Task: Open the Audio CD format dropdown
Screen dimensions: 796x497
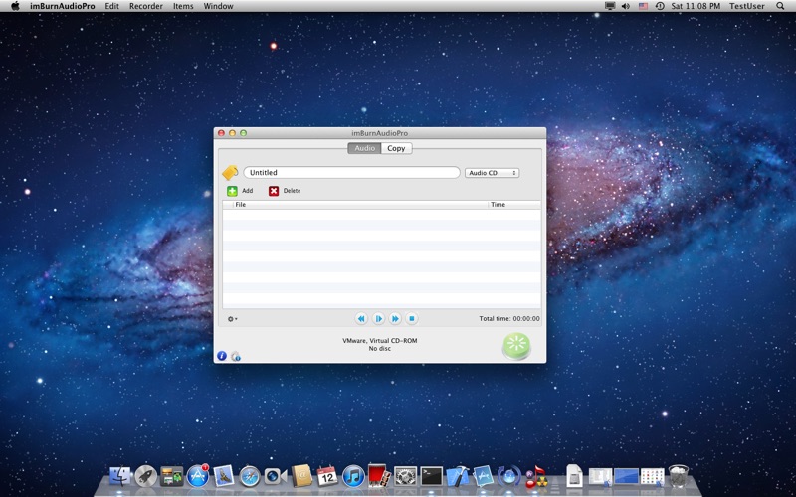Action: point(492,173)
